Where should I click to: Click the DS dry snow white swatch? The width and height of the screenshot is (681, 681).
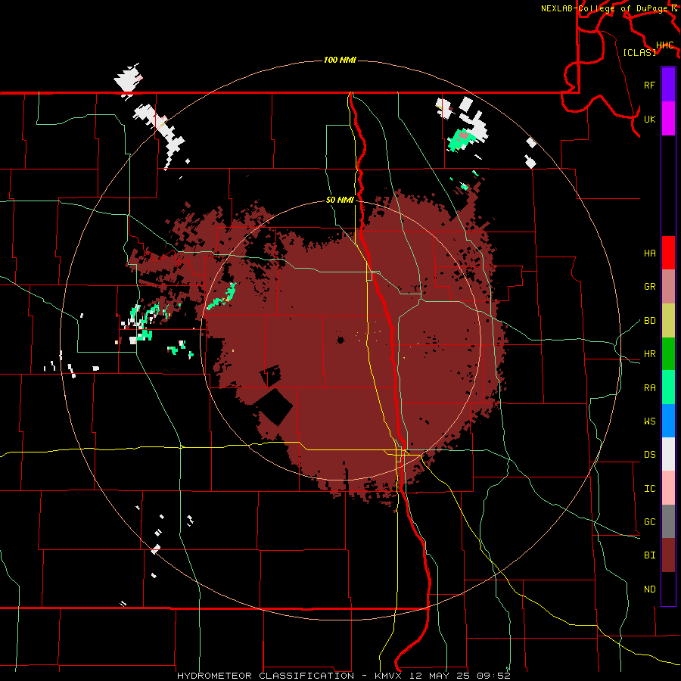[x=668, y=454]
